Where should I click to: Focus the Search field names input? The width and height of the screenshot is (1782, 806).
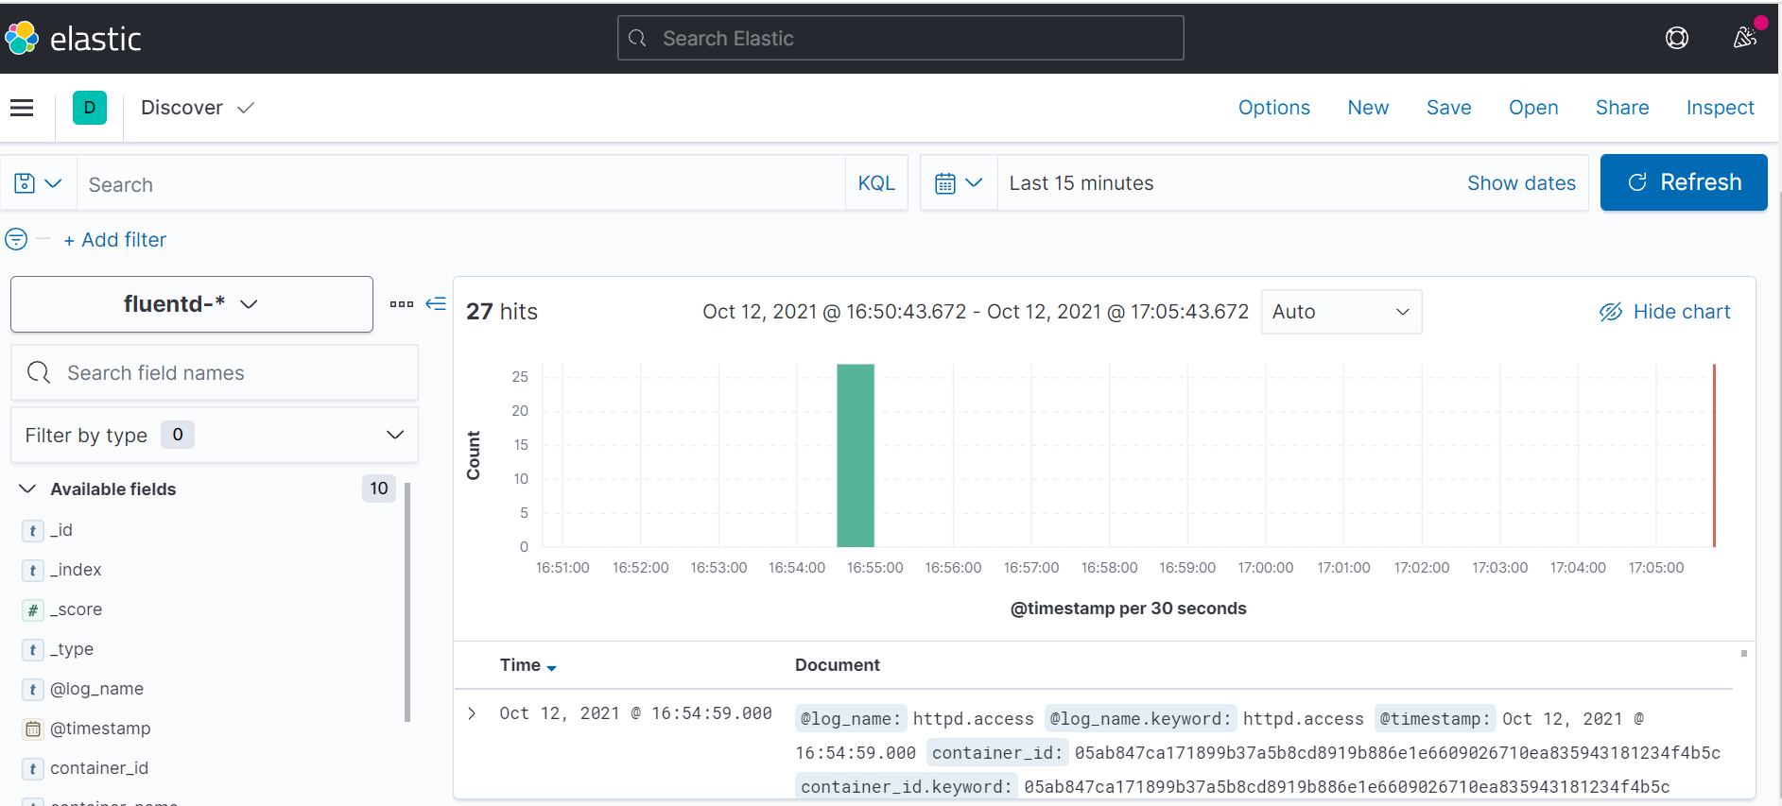215,372
